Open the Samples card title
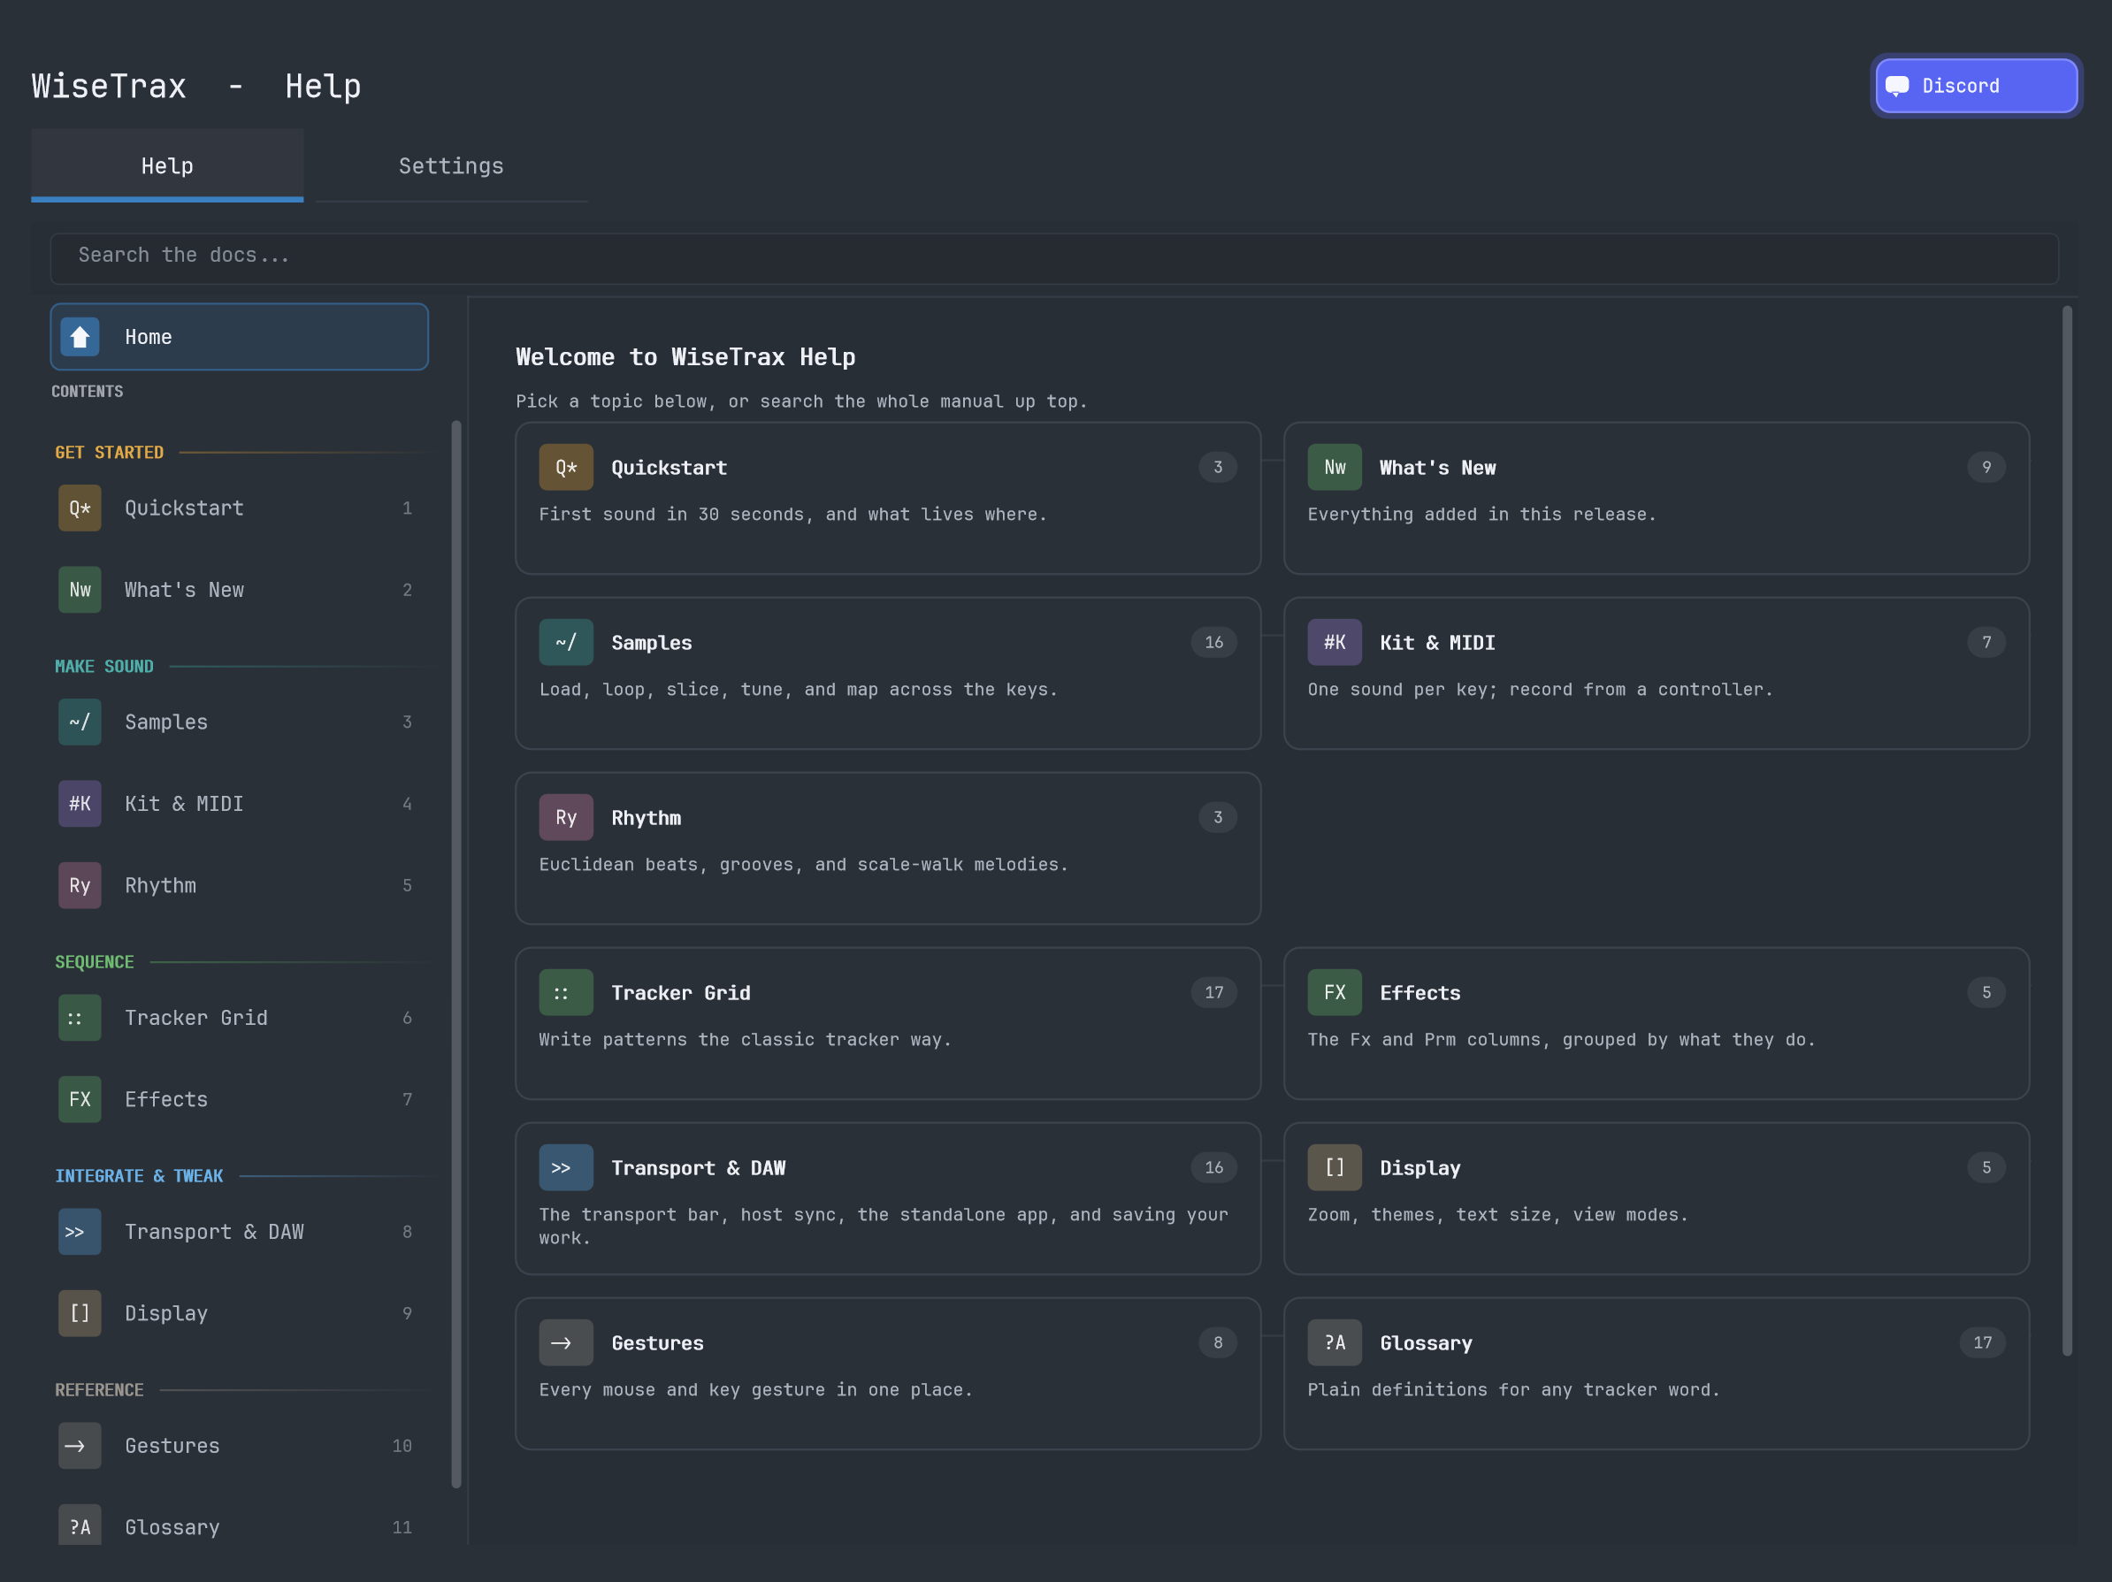This screenshot has width=2112, height=1582. coord(652,643)
